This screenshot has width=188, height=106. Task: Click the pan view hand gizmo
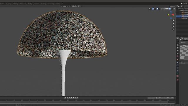click(174, 23)
